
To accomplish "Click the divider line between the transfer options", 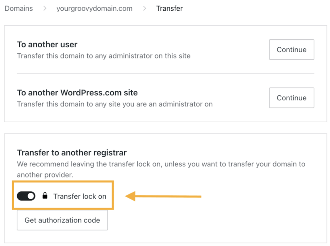I will pos(165,74).
